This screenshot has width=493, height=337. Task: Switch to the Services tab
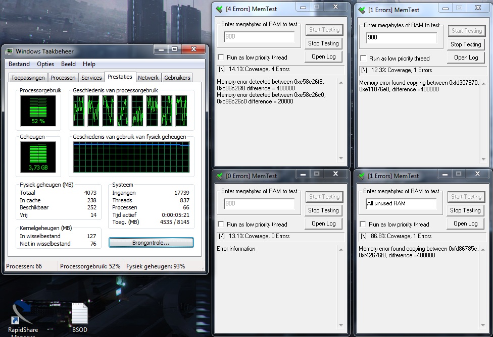(91, 78)
